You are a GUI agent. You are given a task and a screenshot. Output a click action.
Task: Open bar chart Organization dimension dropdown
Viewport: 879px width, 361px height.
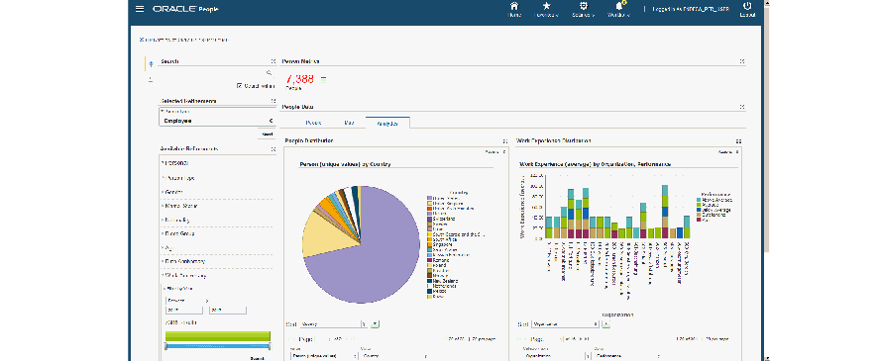click(x=556, y=355)
